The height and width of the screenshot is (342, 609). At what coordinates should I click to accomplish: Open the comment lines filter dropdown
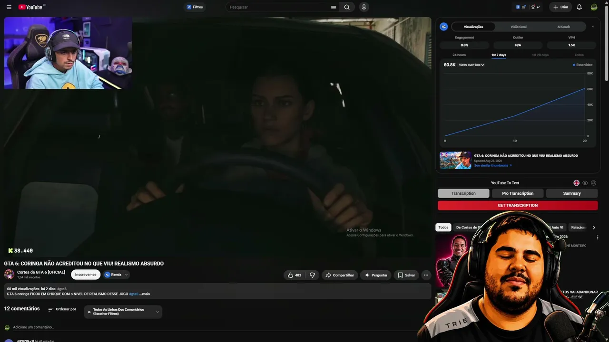click(123, 312)
